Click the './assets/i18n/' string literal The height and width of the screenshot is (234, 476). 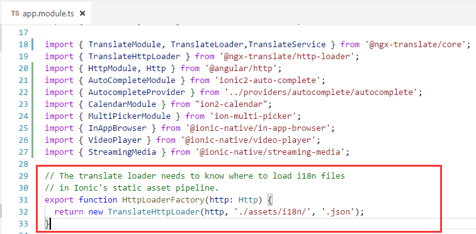pyautogui.click(x=272, y=211)
